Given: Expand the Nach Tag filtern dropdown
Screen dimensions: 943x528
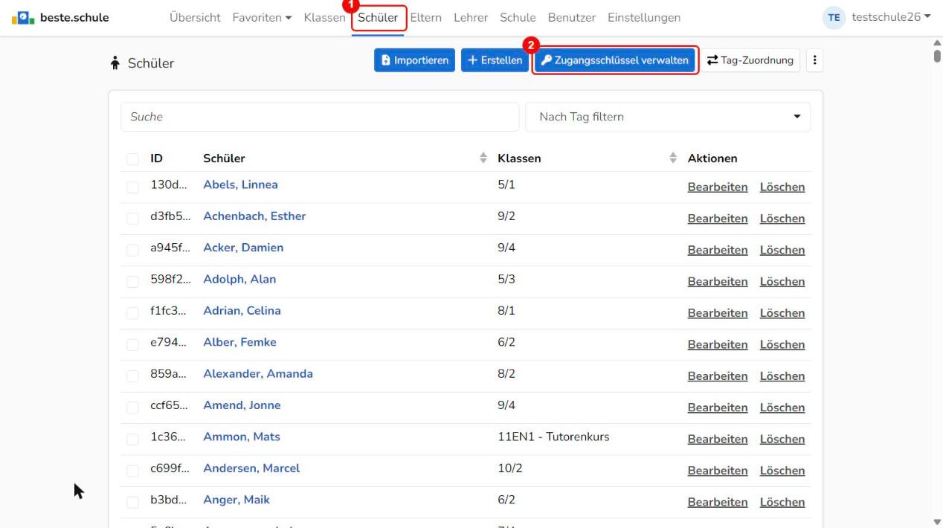Looking at the screenshot, I should pos(668,117).
